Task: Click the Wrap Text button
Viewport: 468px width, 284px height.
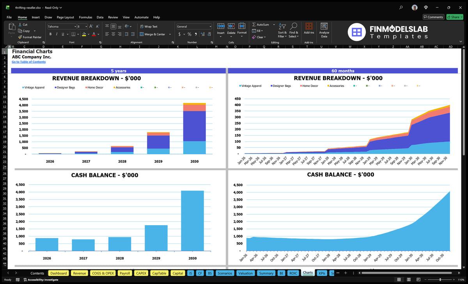Action: click(148, 26)
